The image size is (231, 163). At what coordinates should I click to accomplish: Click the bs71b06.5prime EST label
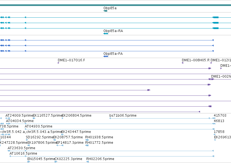123,116
